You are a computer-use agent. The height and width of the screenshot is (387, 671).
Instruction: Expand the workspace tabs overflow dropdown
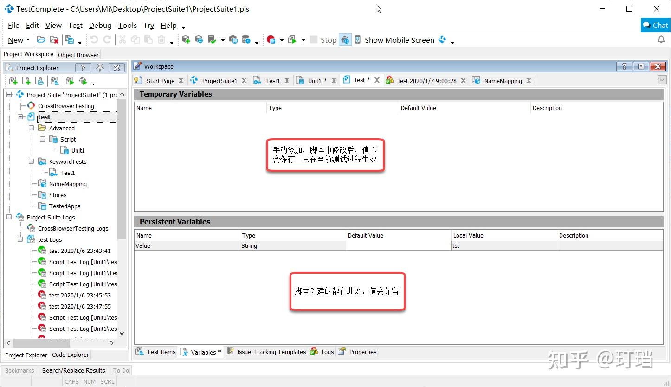pos(662,80)
